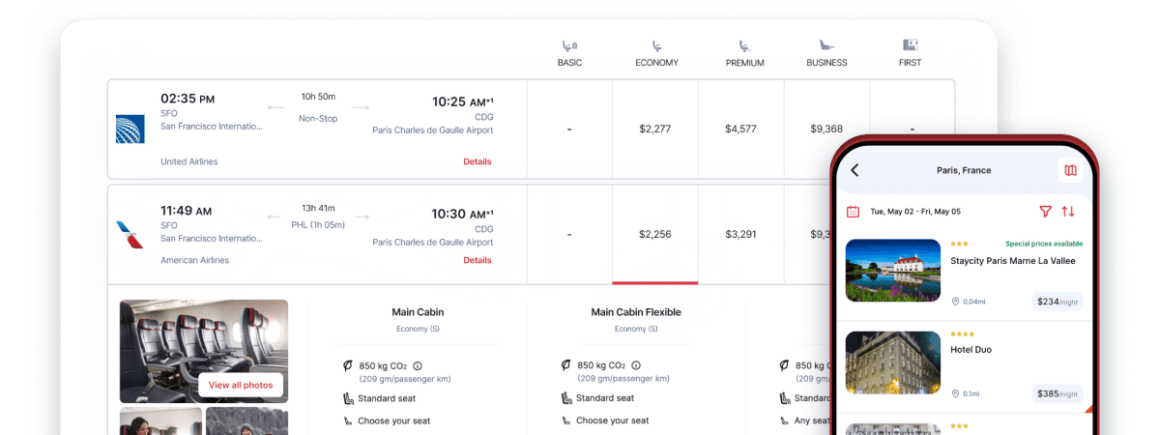This screenshot has width=1159, height=435.
Task: Click the United Airlines logo
Action: [x=130, y=129]
